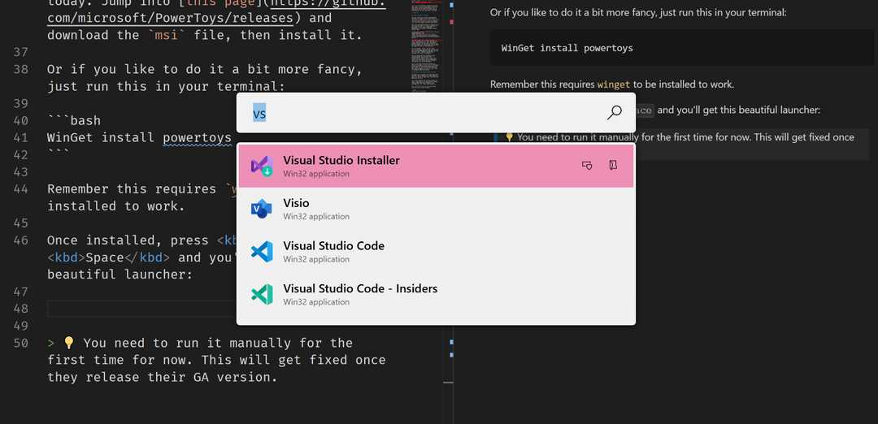Click the yellow winget inline code in preview
The image size is (878, 424).
point(613,85)
